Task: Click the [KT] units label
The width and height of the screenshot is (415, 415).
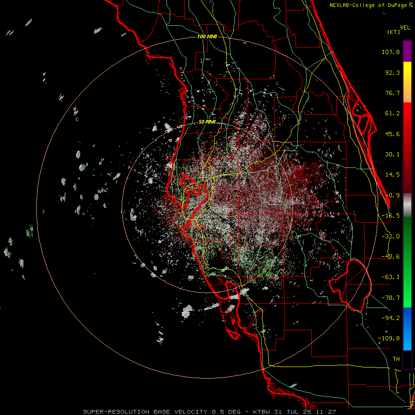Action: (394, 32)
